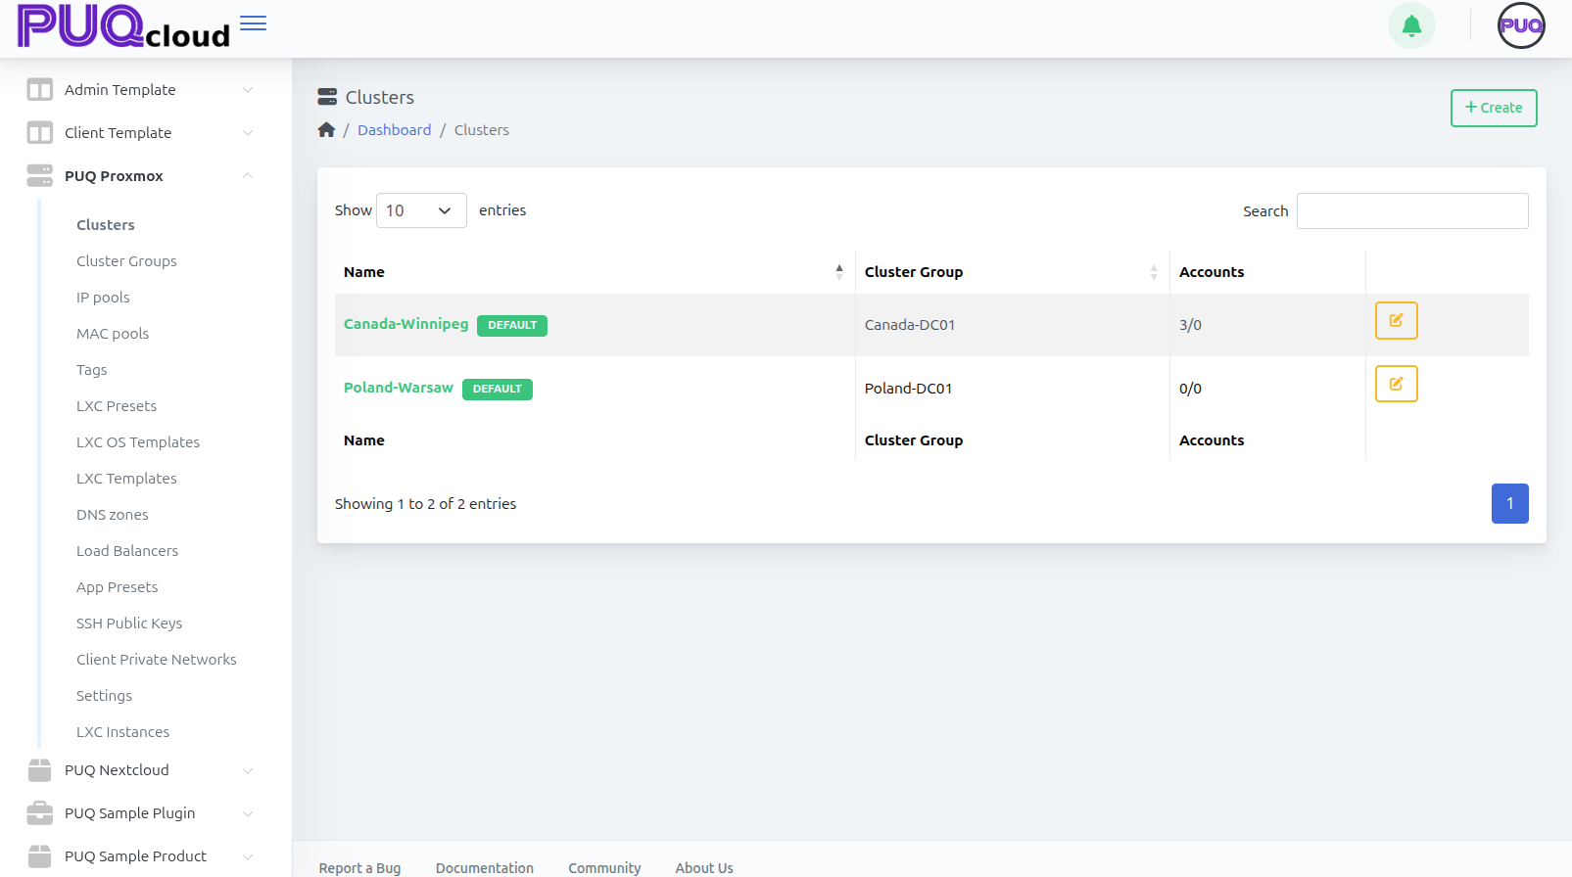Go to page 1 in pagination

(x=1509, y=504)
